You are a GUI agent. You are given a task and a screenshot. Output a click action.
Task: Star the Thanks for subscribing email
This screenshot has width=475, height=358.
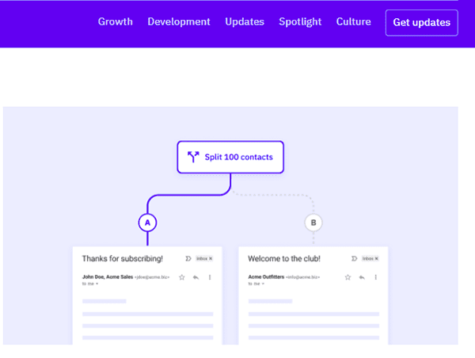181,277
